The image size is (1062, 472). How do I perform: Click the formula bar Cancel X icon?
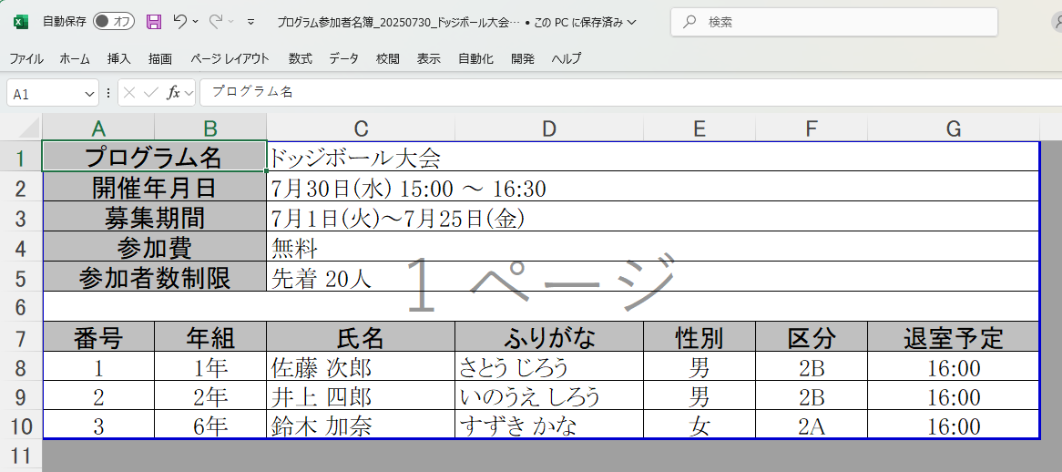pos(130,93)
